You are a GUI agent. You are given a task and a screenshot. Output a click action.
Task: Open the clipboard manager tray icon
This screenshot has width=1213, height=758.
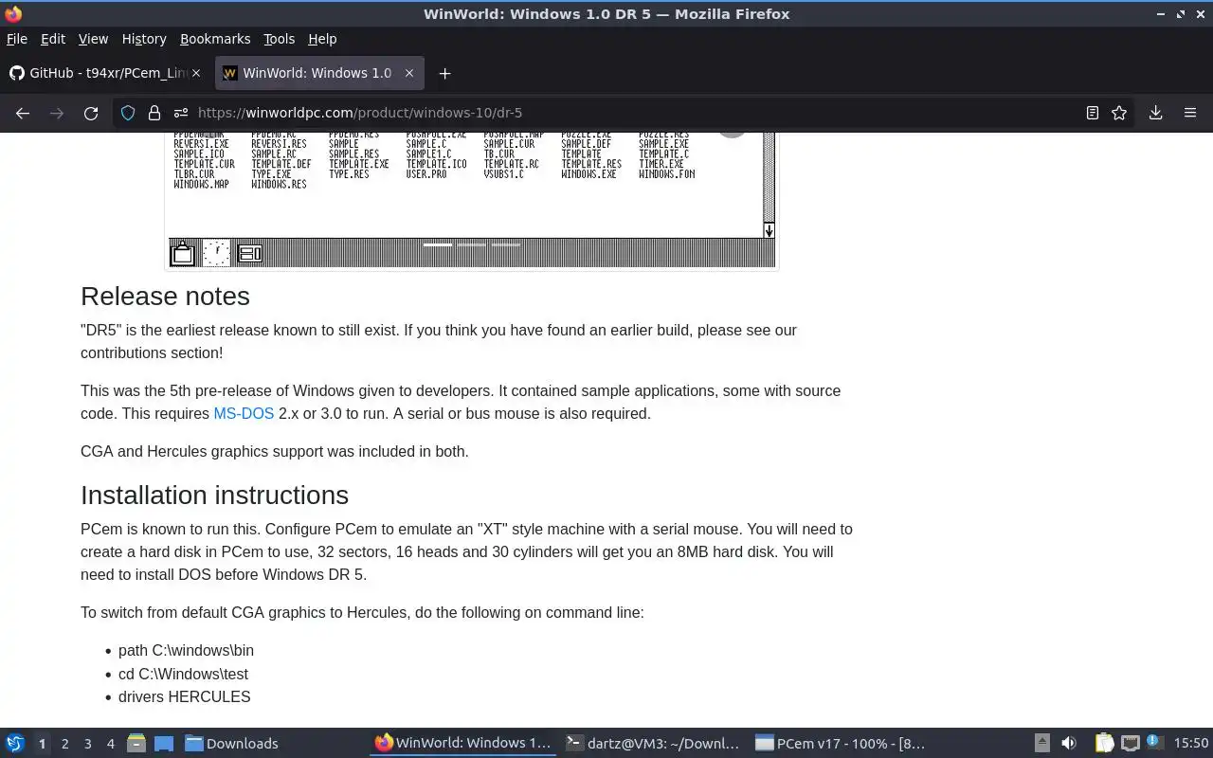point(1104,743)
